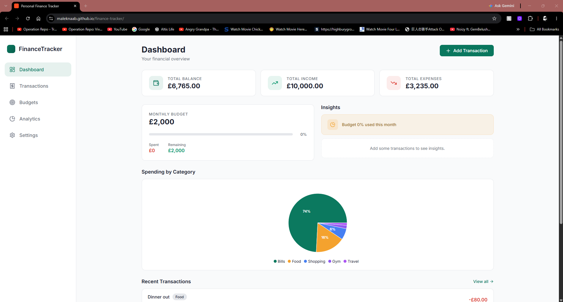Reload the page with the refresh icon

(x=28, y=18)
